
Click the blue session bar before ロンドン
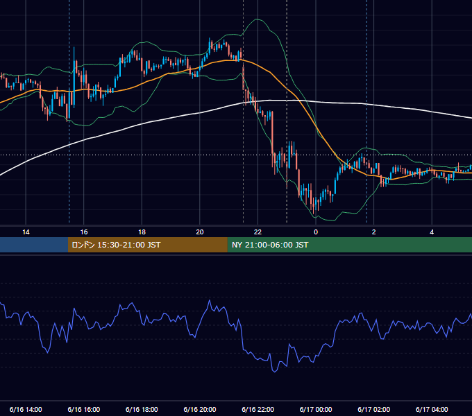pyautogui.click(x=34, y=245)
